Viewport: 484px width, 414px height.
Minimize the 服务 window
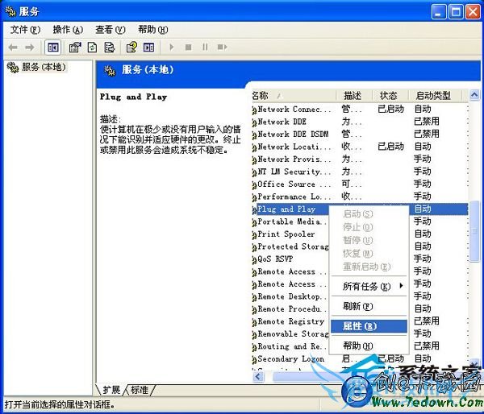[439, 12]
